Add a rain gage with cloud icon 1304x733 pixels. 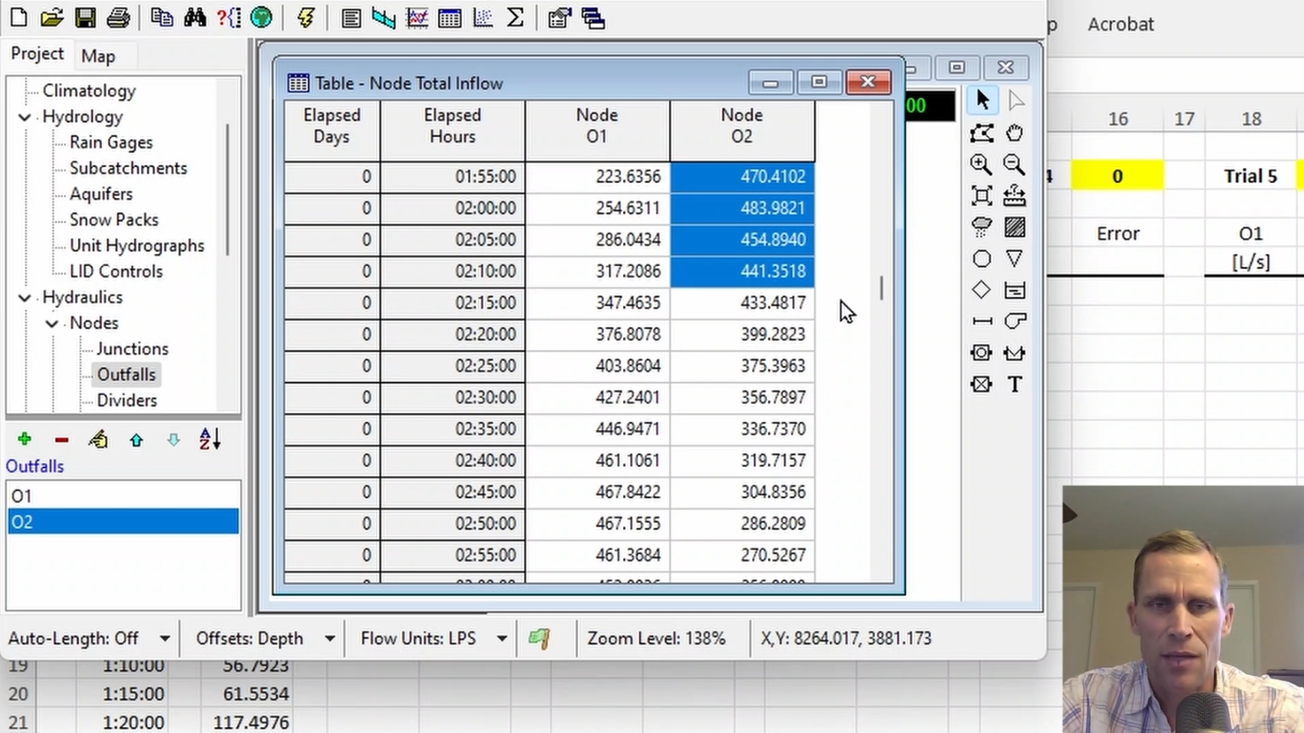pyautogui.click(x=981, y=227)
